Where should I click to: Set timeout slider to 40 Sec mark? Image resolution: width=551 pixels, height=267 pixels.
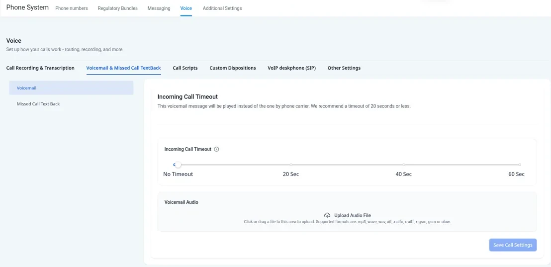[404, 165]
